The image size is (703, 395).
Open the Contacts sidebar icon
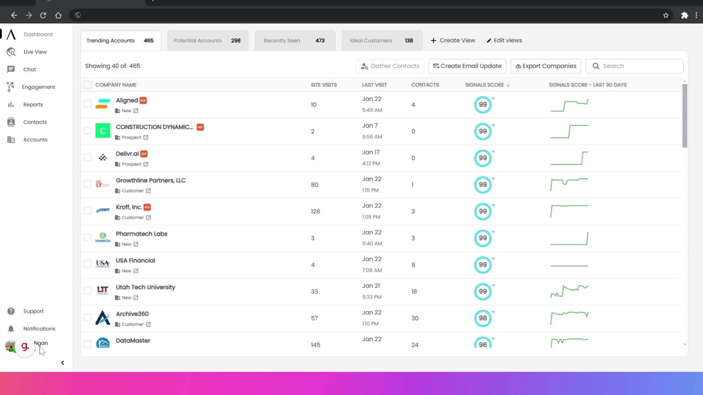11,122
